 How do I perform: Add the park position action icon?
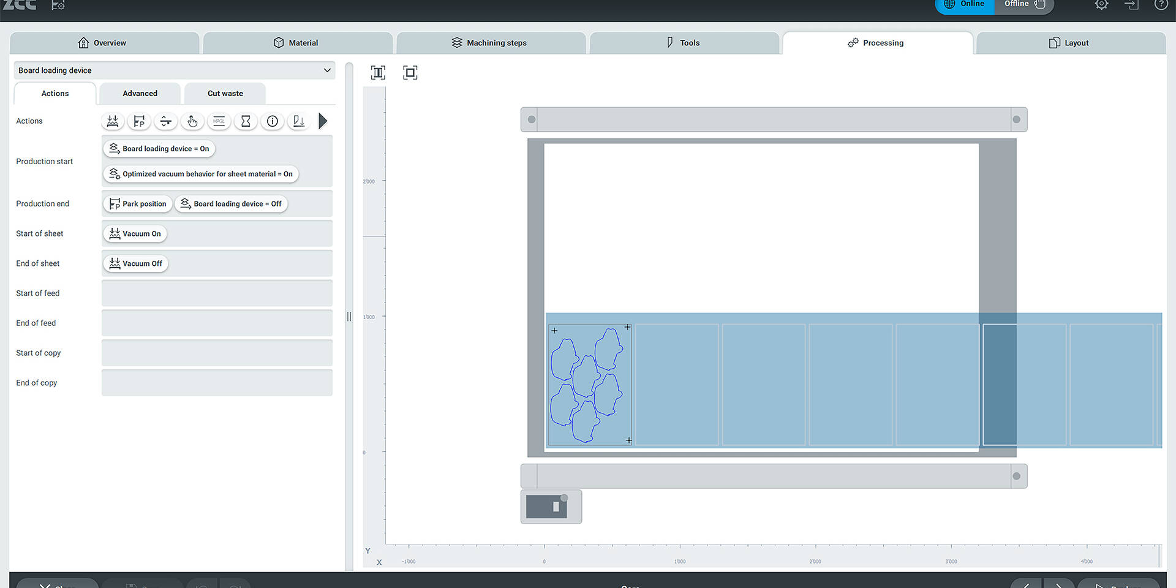(x=139, y=121)
